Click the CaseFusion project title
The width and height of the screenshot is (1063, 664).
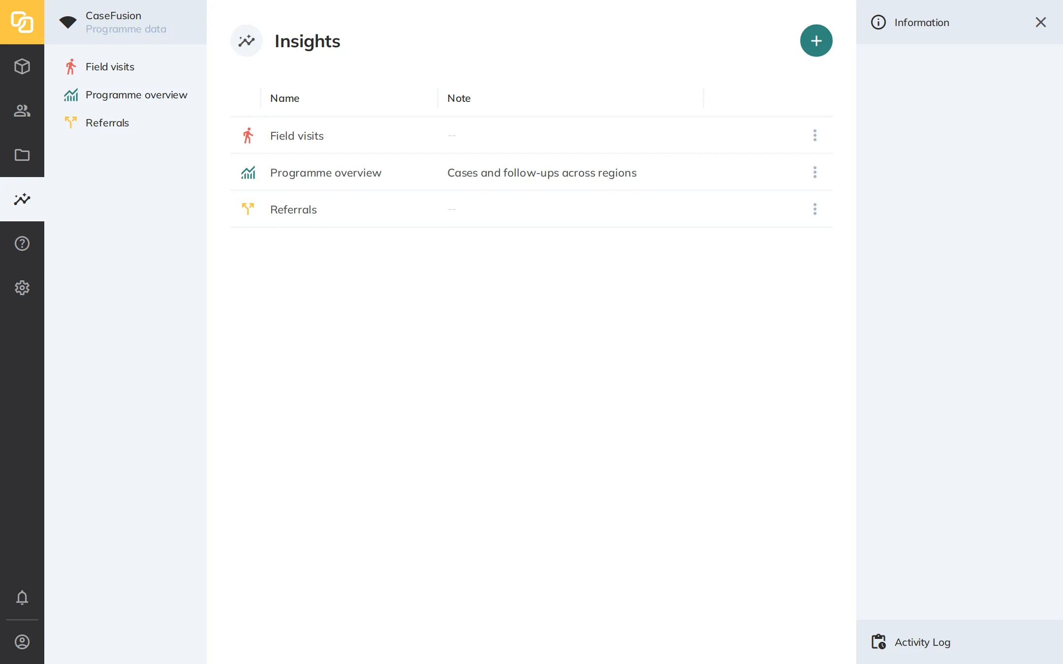pyautogui.click(x=113, y=16)
